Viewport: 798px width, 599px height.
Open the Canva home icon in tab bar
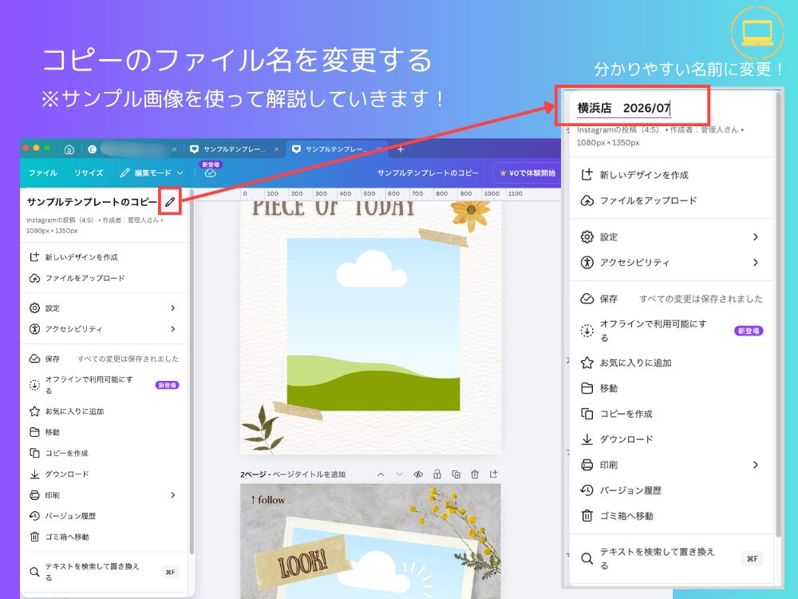coord(69,149)
